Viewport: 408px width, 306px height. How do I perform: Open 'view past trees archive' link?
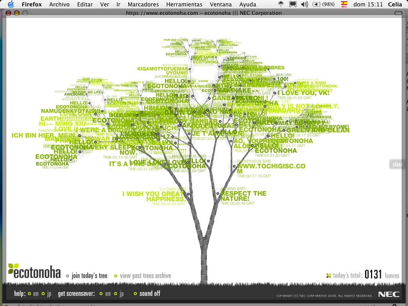(145, 276)
